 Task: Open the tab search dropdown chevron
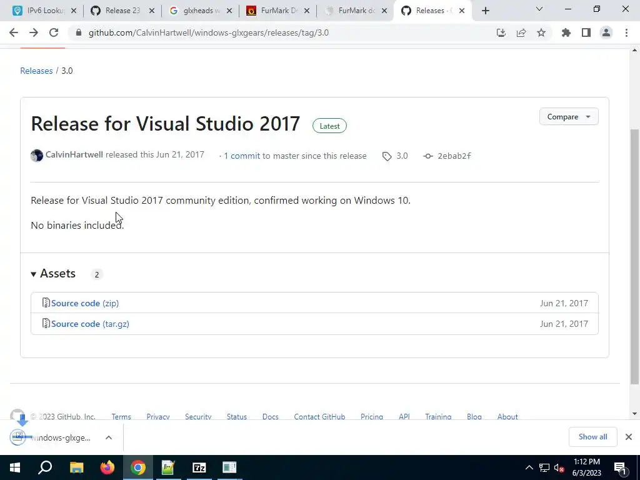click(539, 9)
